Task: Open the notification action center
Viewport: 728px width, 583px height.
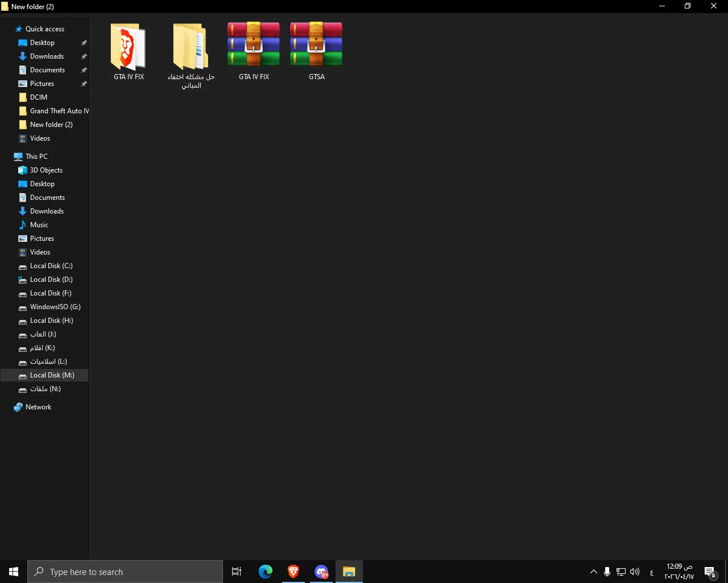Action: [x=710, y=572]
